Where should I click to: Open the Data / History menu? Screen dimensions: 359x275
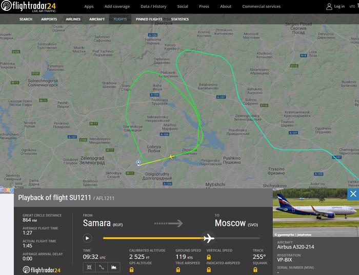pos(153,6)
